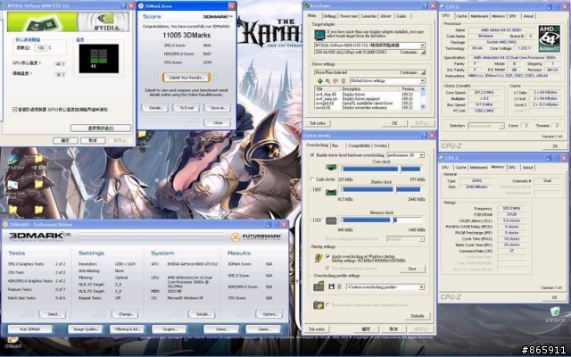Image resolution: width=571 pixels, height=357 pixels.
Task: Open the Recycle Bin desktop icon
Action: (x=555, y=312)
